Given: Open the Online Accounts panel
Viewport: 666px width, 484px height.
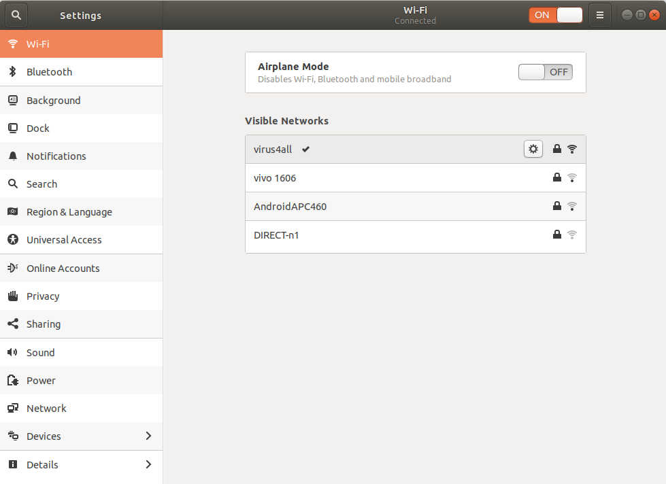Looking at the screenshot, I should [62, 268].
